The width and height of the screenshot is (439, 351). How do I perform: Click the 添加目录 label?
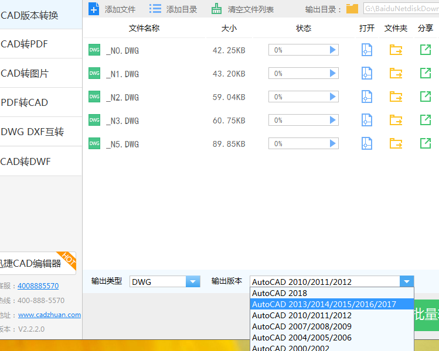tap(182, 9)
